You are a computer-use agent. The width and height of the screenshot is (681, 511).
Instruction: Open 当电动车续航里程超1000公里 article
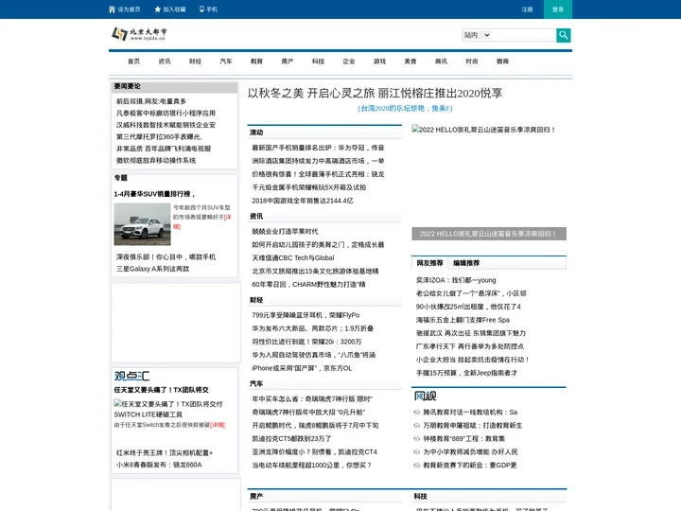point(312,466)
